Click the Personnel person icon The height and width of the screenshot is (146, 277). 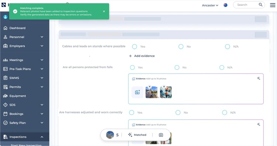(6, 37)
